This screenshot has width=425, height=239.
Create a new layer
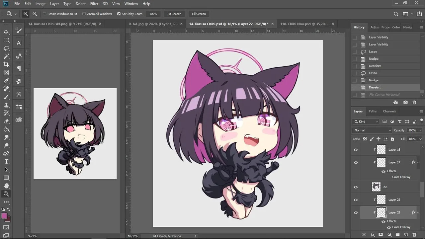click(406, 235)
